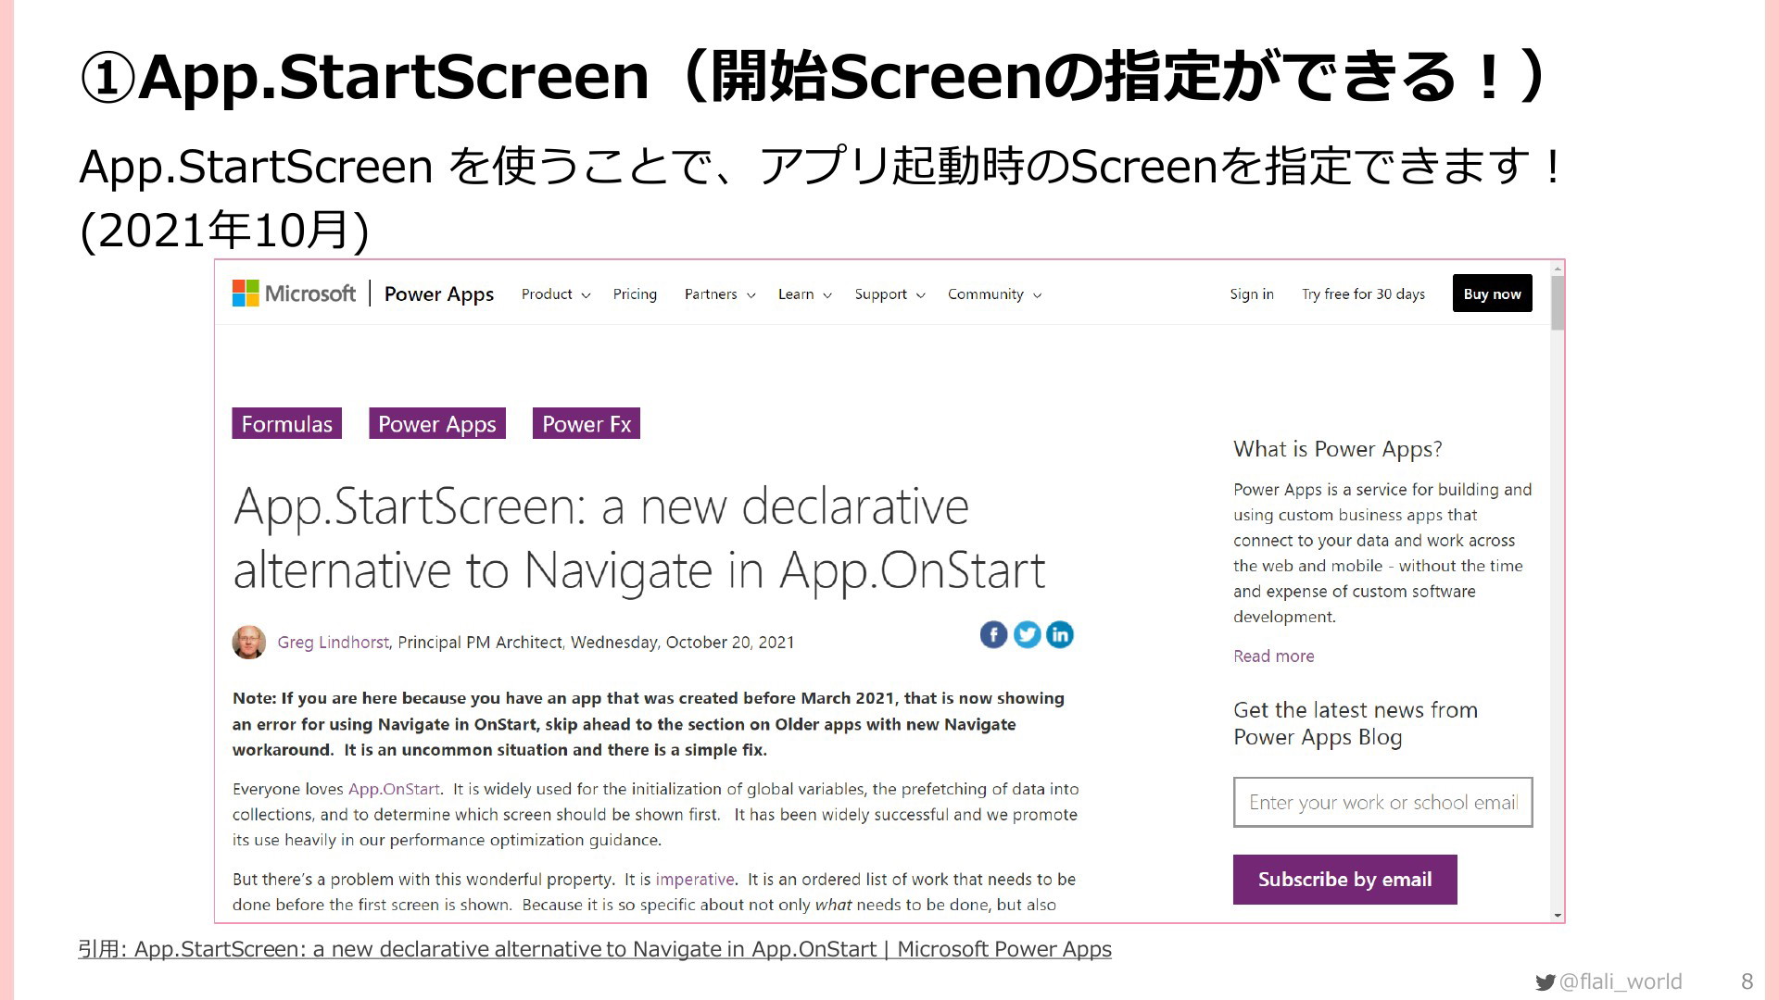Viewport: 1779px width, 1000px height.
Task: Expand the Learn dropdown menu
Action: click(x=804, y=294)
